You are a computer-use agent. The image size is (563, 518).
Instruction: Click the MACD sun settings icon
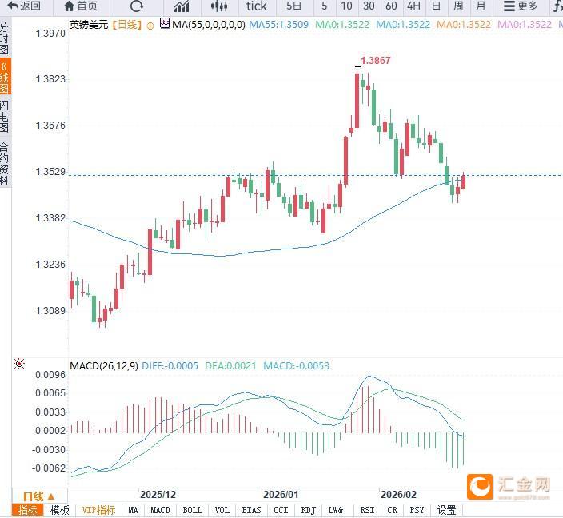(19, 364)
